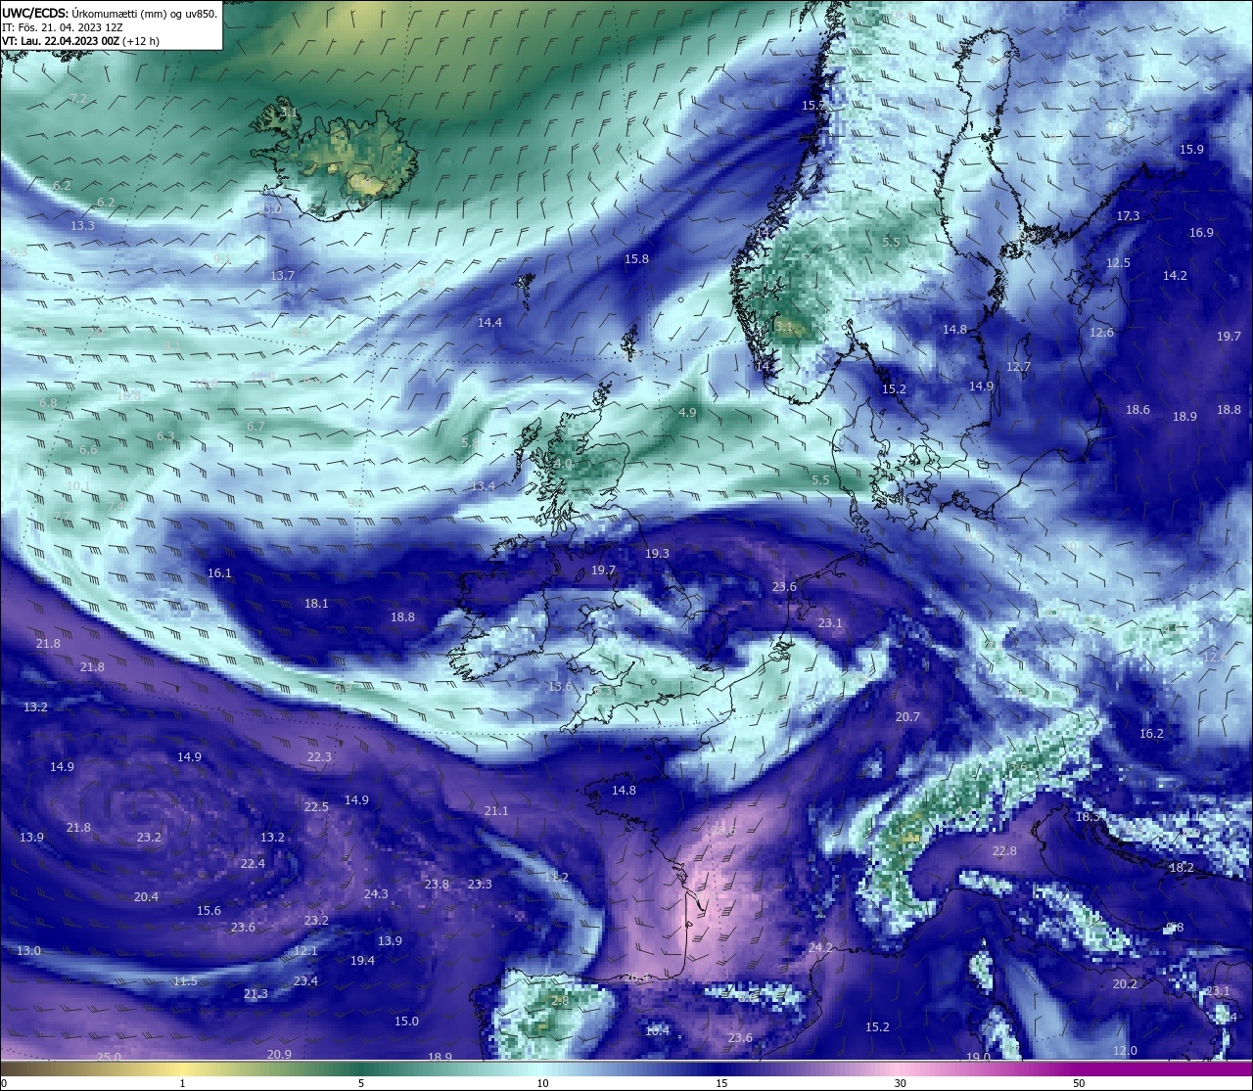Click the value 20.9 near the bottom edge
The image size is (1253, 1091).
point(279,1055)
